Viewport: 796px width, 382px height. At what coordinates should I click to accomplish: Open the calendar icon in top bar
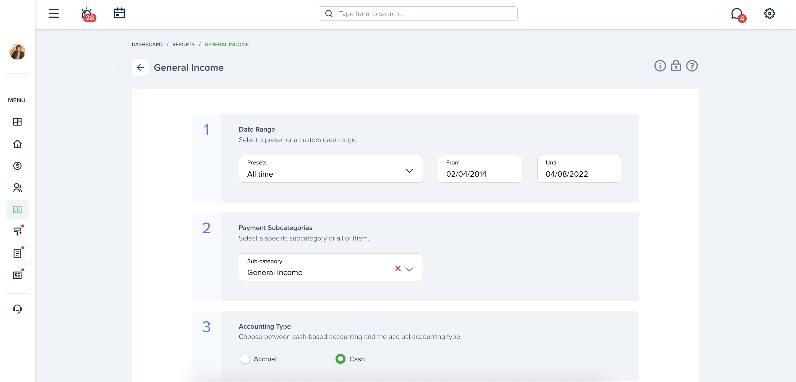119,13
